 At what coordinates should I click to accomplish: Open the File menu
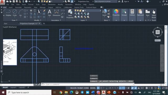(x=8, y=4)
